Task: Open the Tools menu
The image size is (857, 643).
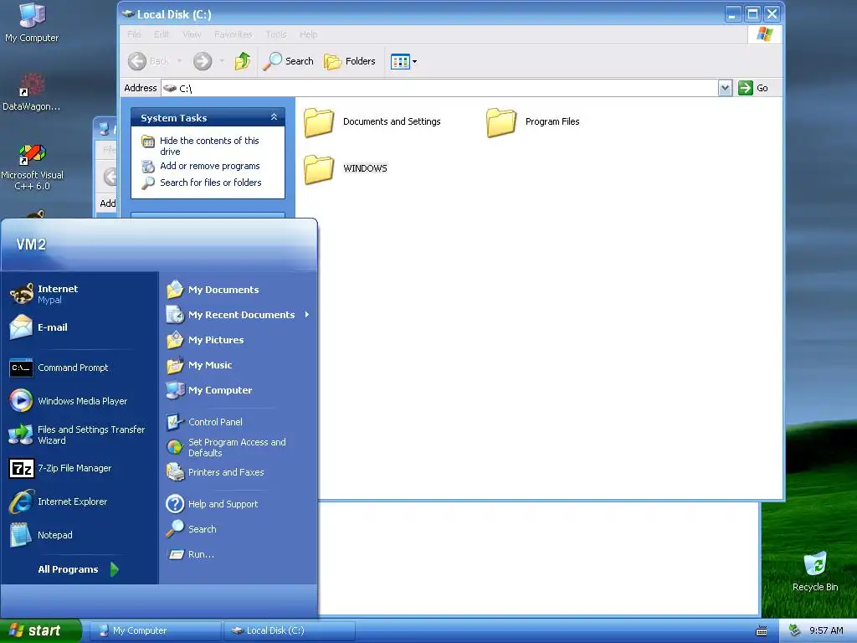Action: [x=276, y=34]
